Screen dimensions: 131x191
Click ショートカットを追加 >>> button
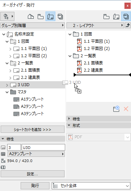tap(32, 130)
